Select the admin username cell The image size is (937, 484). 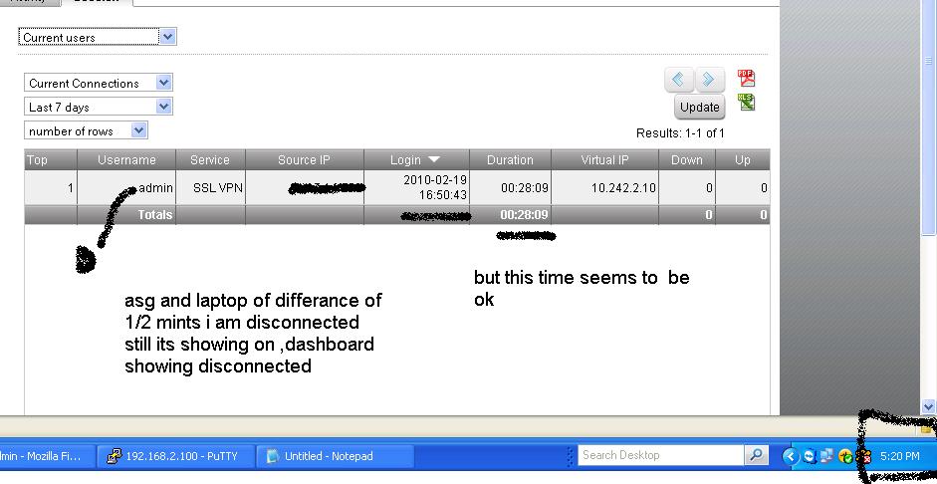pos(126,188)
